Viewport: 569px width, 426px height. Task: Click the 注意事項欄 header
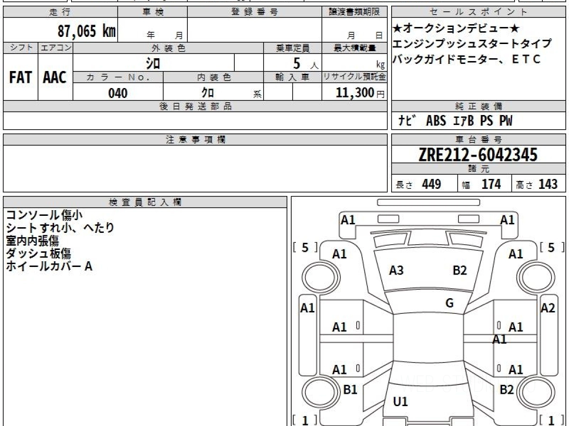point(195,140)
